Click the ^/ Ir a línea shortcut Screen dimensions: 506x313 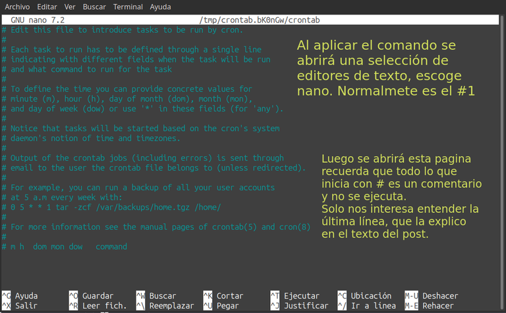tap(367, 306)
